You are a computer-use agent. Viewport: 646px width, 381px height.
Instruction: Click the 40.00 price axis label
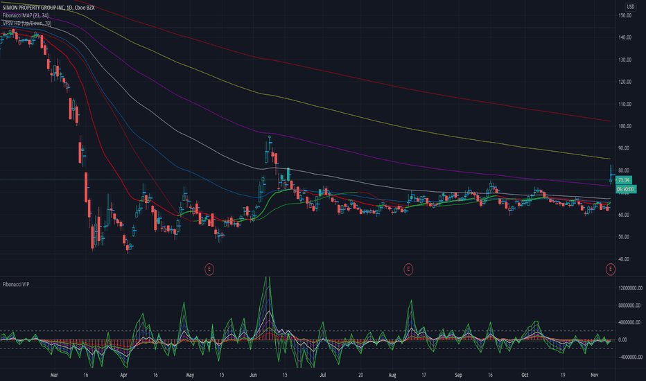pyautogui.click(x=625, y=259)
